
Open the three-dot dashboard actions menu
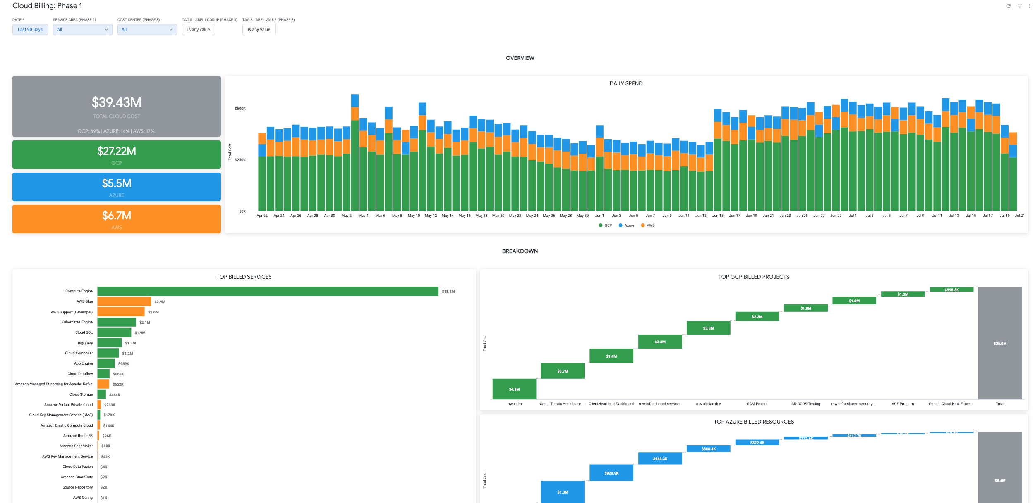1030,6
